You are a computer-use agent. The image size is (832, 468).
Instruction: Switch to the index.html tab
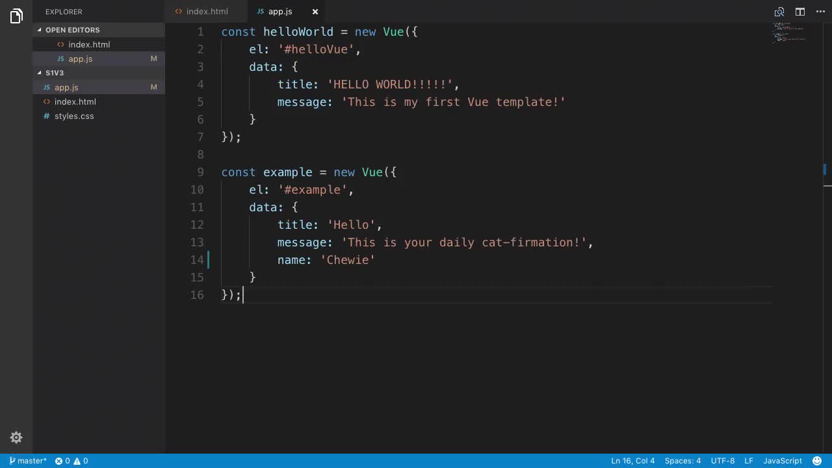[x=207, y=11]
